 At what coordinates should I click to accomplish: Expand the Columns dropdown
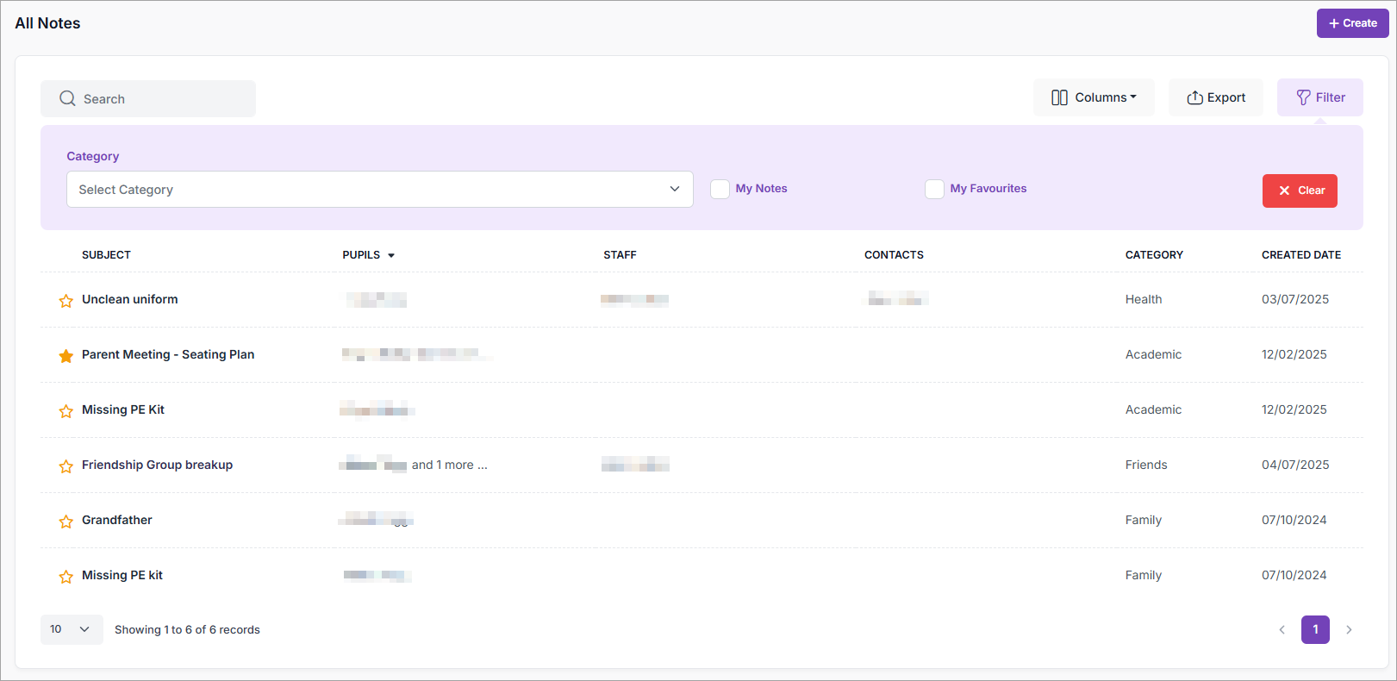(1093, 97)
